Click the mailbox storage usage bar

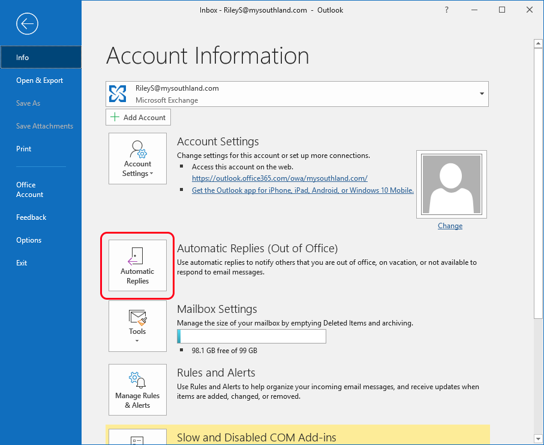(x=251, y=336)
